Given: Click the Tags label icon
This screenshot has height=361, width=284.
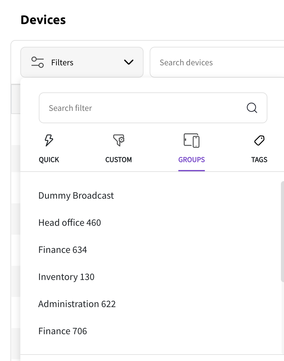Looking at the screenshot, I should point(259,141).
